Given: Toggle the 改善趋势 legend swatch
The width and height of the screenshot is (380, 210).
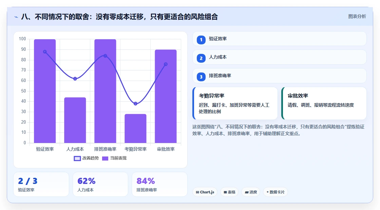Looking at the screenshot, I should [77, 159].
